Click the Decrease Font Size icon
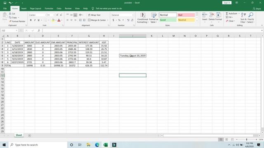The height and width of the screenshot is (148, 264). pos(61,15)
